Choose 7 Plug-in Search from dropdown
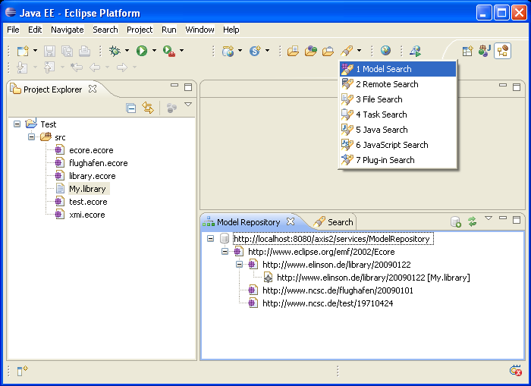Screen dimensions: 531x386 coord(398,160)
